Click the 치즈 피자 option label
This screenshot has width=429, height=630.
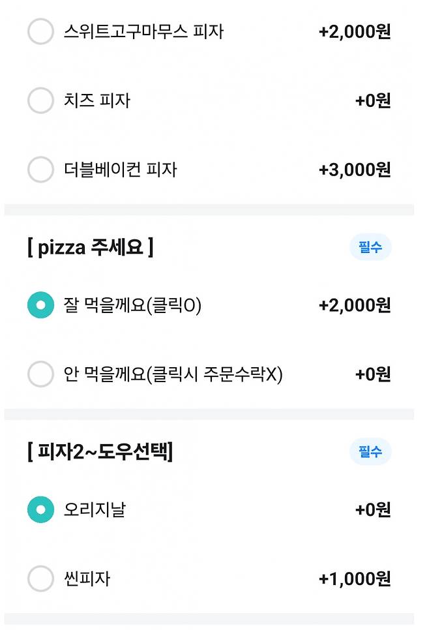97,100
